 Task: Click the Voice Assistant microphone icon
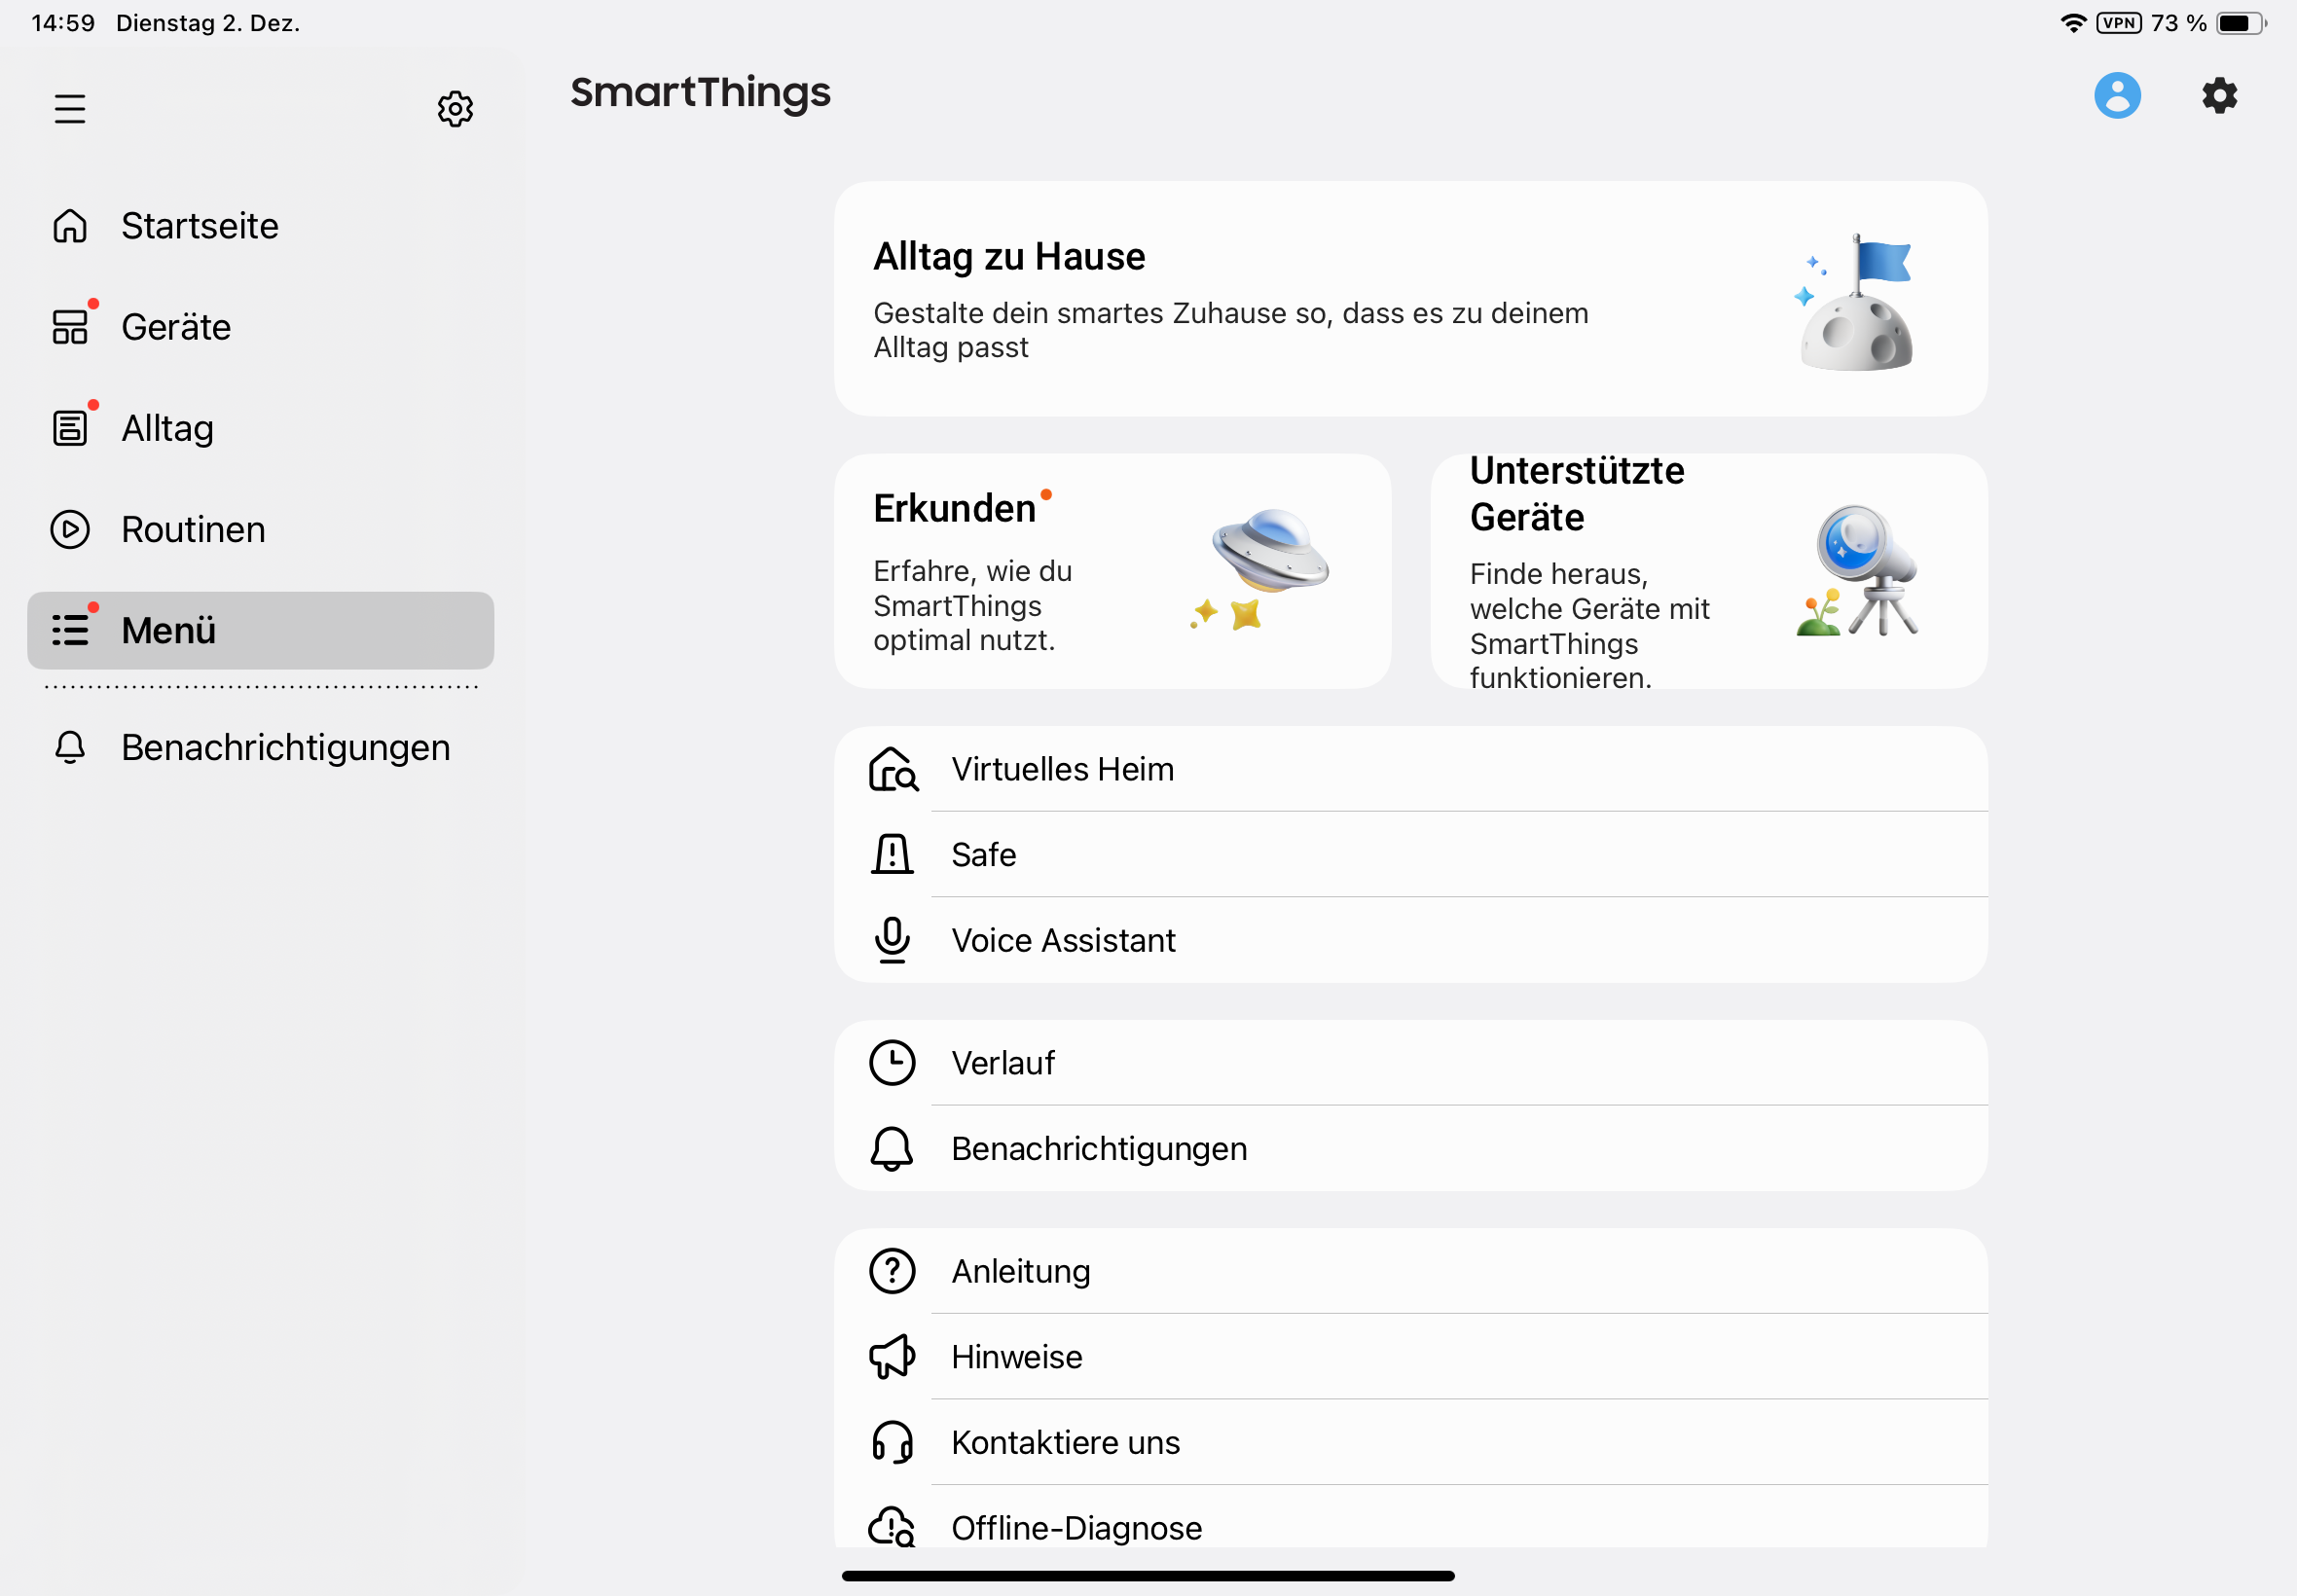[892, 940]
